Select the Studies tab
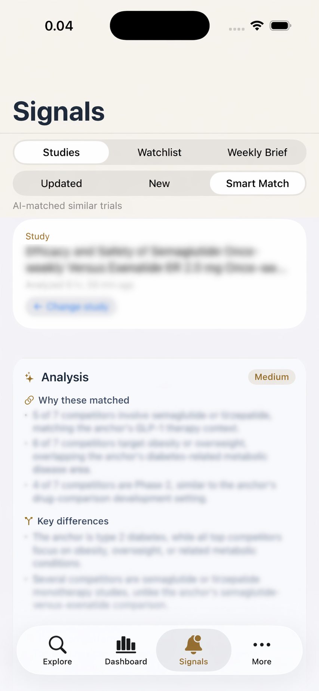 [61, 152]
